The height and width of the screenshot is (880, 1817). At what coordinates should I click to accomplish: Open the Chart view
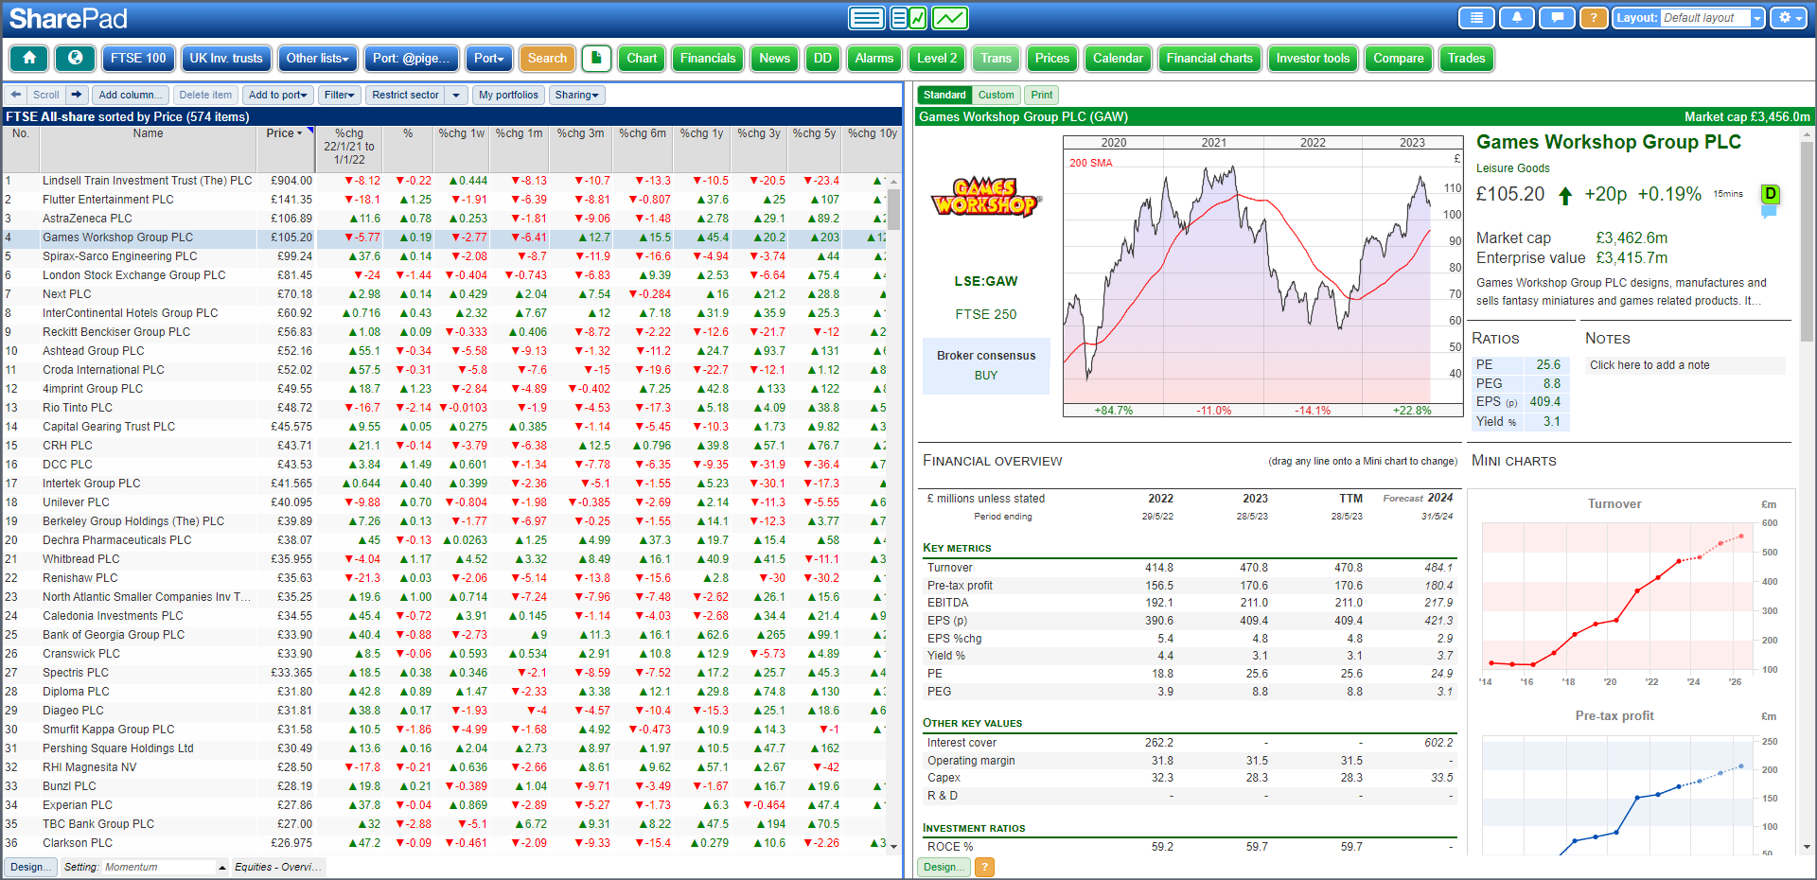(x=642, y=59)
